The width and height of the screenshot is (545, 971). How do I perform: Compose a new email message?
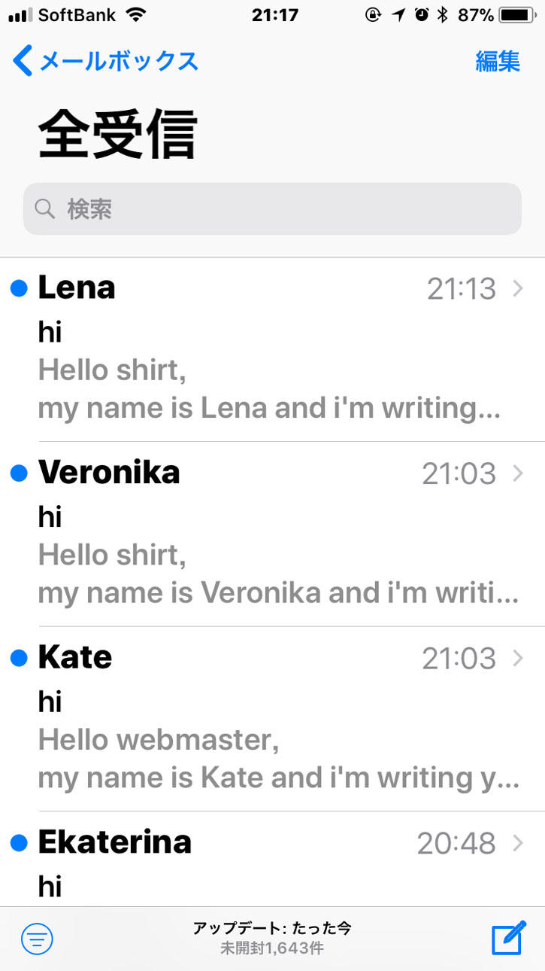coord(508,937)
